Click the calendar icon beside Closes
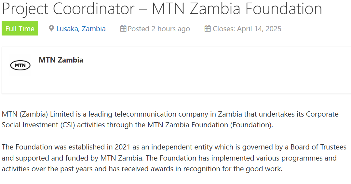 click(x=208, y=28)
